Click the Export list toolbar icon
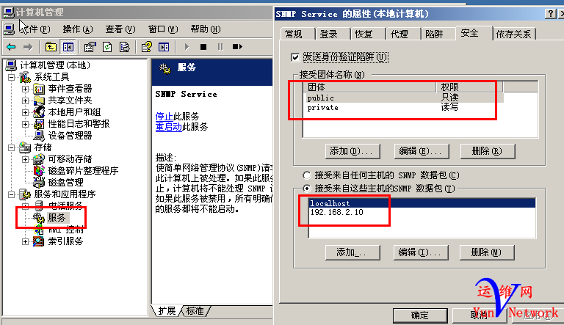The width and height of the screenshot is (564, 325). [124, 47]
